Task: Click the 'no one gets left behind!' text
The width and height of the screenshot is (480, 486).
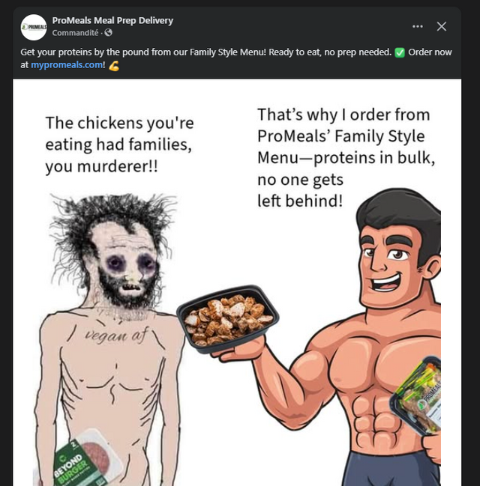Action: [300, 190]
